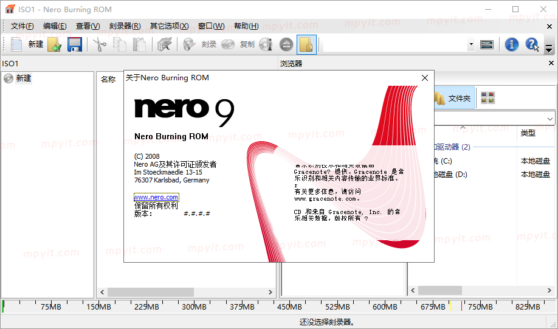Open the disc info icon

[266, 44]
